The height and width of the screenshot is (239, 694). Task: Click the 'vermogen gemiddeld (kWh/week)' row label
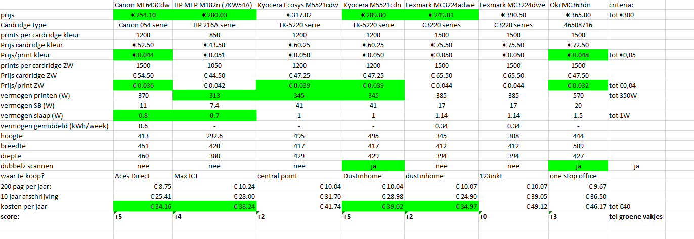(x=57, y=126)
